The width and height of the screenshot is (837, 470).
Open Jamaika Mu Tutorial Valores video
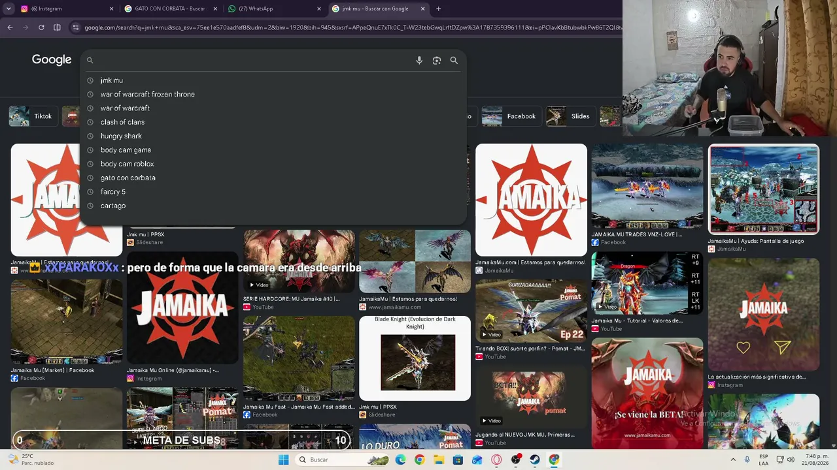coord(647,283)
